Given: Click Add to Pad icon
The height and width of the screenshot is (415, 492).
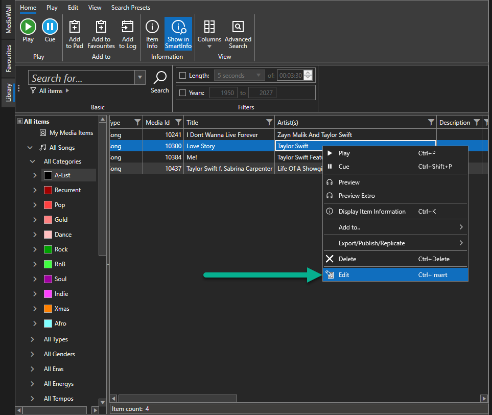Looking at the screenshot, I should tap(75, 27).
